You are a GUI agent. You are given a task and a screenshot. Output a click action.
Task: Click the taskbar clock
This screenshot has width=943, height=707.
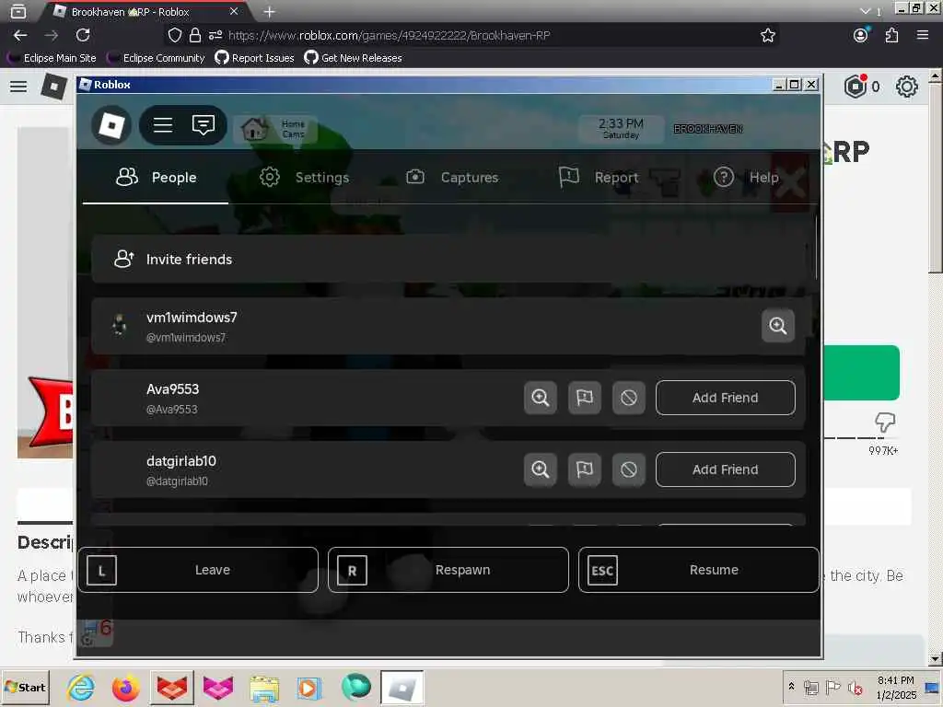coord(896,687)
